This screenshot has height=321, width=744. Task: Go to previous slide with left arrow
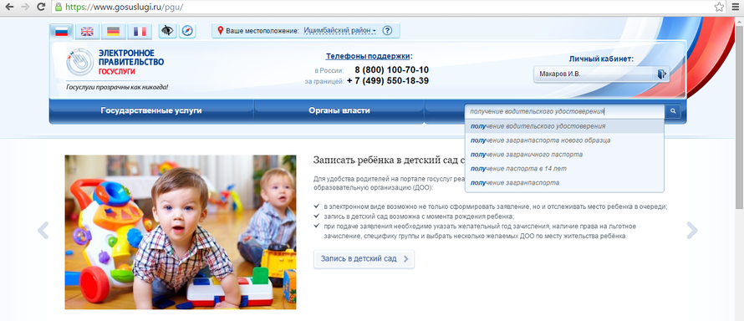point(43,230)
